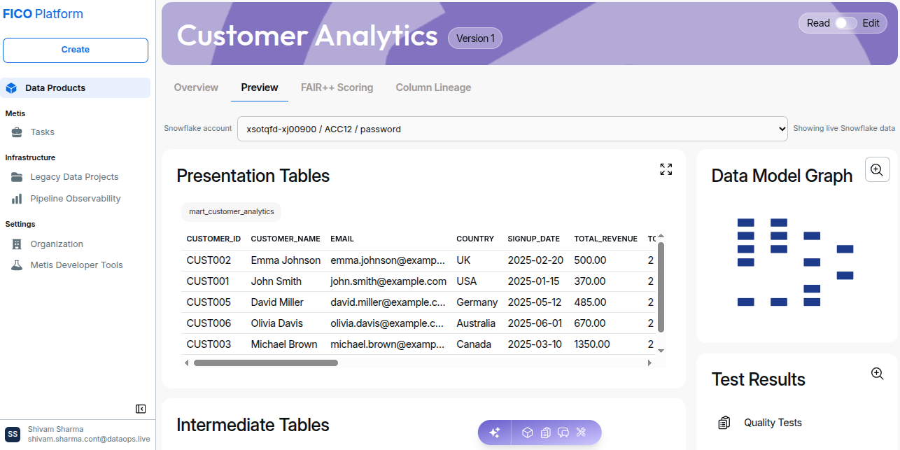Click the CUSTOMER_NAME column header

[286, 239]
